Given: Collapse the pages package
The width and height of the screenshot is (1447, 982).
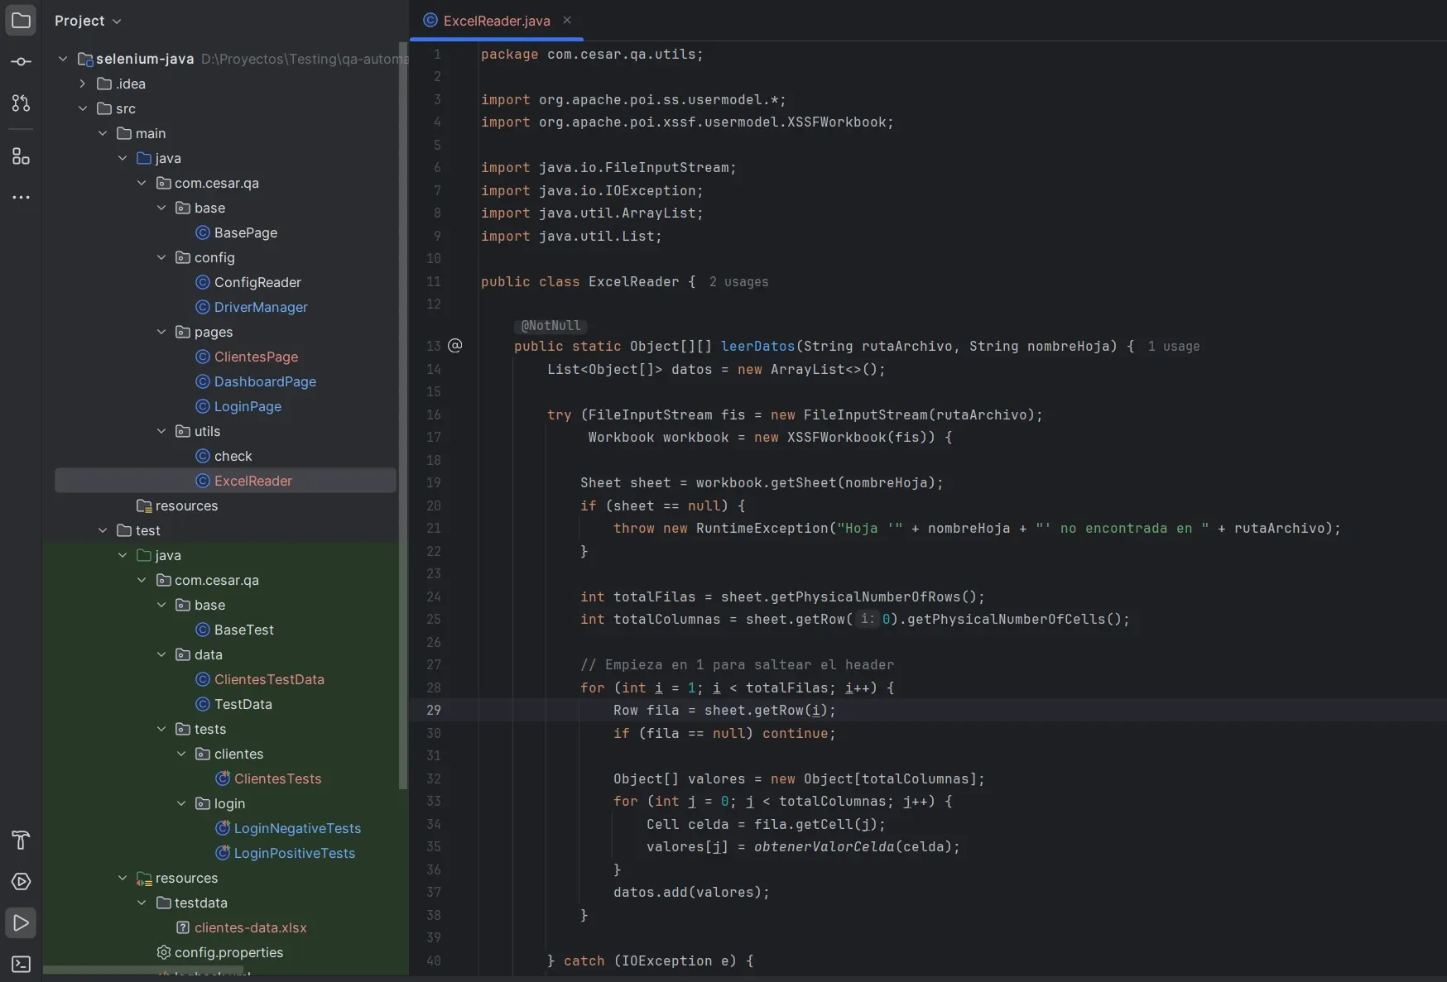Looking at the screenshot, I should [161, 332].
